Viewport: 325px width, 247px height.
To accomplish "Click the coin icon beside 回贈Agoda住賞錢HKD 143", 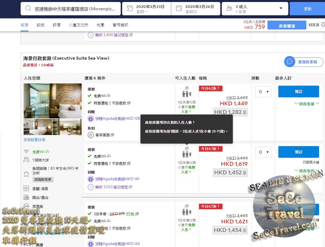I will click(x=91, y=244).
